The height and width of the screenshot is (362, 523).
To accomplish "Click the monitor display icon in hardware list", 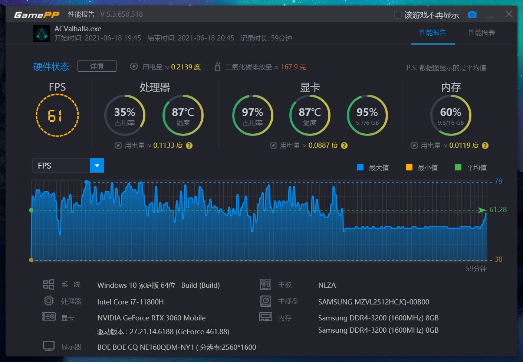I will coord(49,346).
